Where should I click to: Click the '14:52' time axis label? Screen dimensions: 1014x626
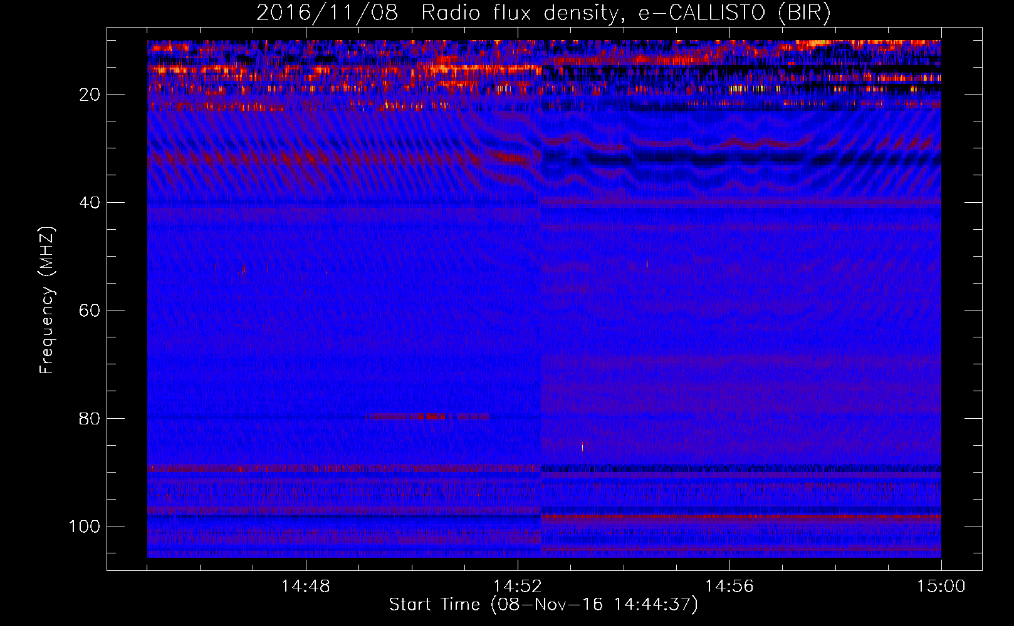click(518, 587)
